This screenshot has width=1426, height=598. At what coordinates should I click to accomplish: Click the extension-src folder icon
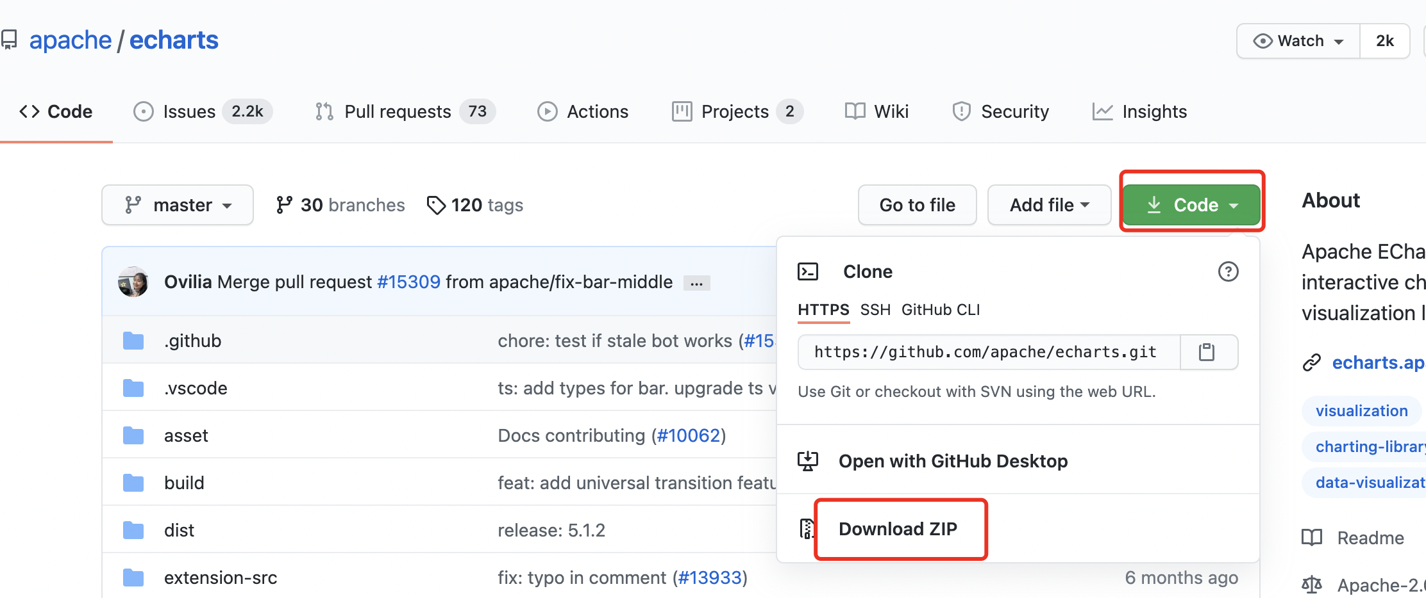pos(133,578)
